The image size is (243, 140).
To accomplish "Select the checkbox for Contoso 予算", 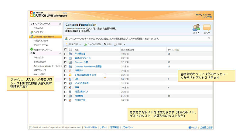I will [x=65, y=62].
